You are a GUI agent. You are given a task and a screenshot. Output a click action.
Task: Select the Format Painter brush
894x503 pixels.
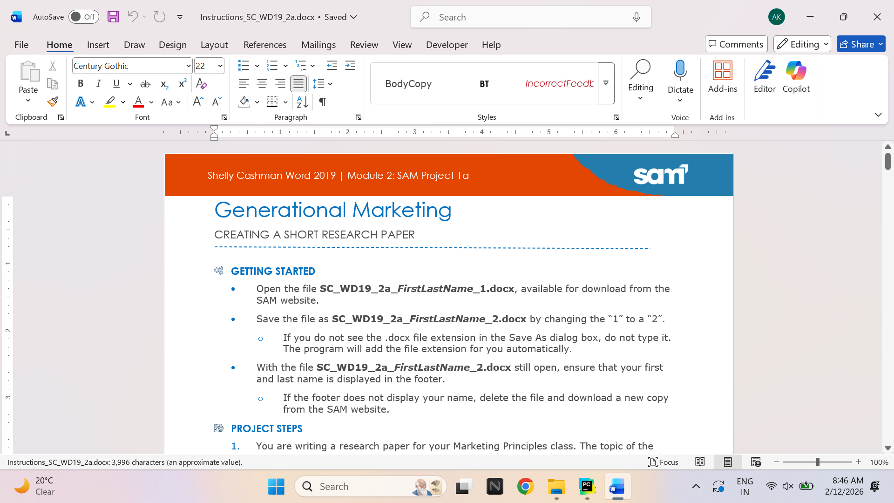pos(53,102)
